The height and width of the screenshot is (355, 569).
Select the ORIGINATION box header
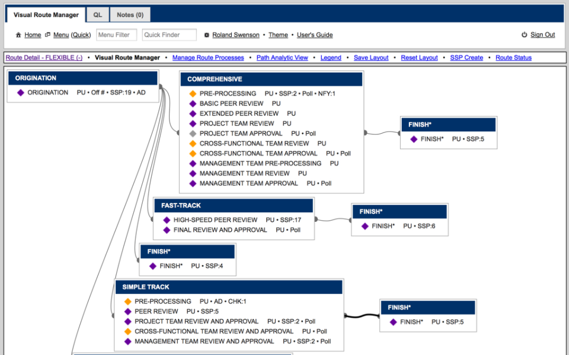83,78
